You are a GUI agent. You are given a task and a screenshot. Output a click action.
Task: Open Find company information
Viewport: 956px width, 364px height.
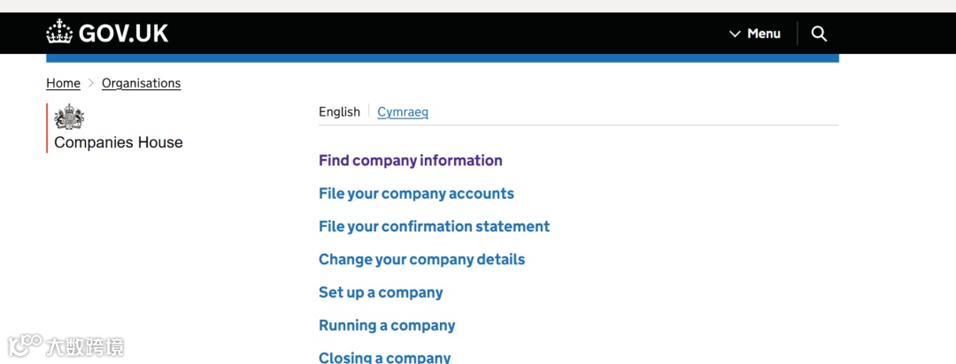pyautogui.click(x=410, y=160)
